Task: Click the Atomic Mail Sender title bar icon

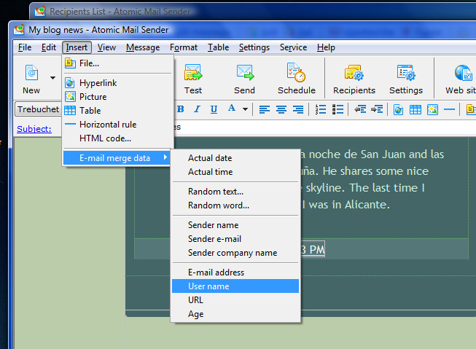Action: [x=19, y=30]
